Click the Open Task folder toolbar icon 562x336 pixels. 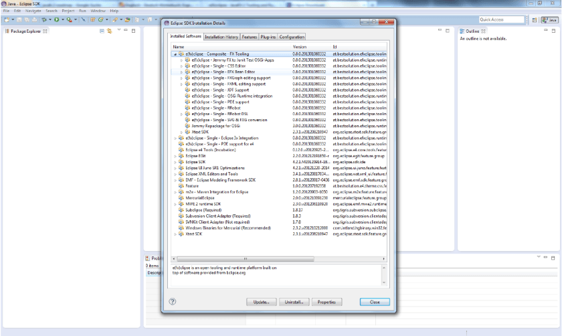127,19
